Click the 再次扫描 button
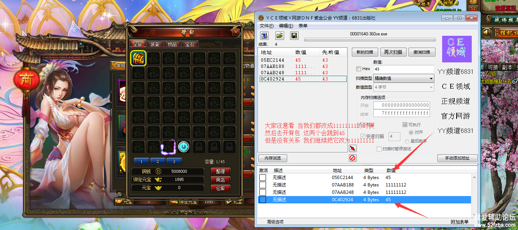The height and width of the screenshot is (230, 518). click(x=393, y=52)
